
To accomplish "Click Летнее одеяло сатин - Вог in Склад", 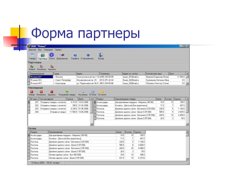I will pos(82,155).
